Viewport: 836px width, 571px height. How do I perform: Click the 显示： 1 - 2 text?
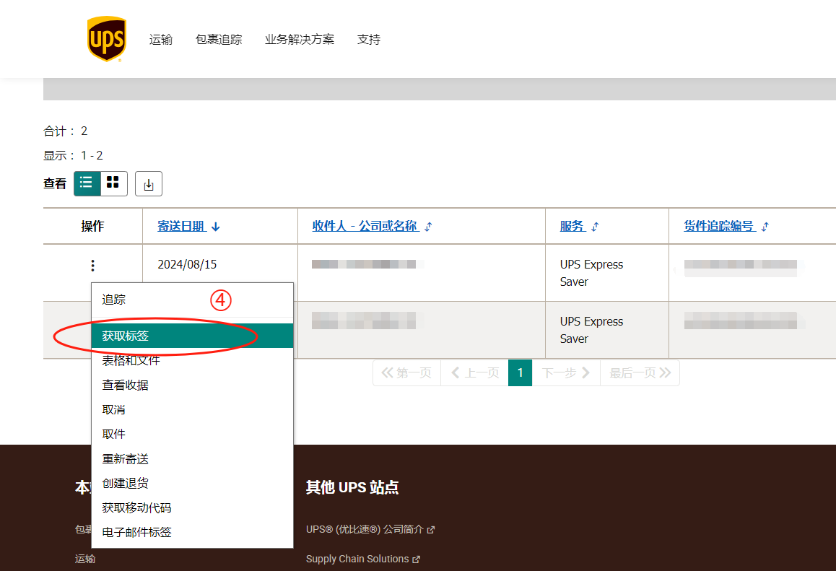pyautogui.click(x=73, y=156)
